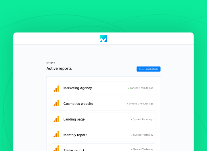Screen dimensions: 207x151
Task: Click the 'Active reports' heading
Action: [59, 68]
